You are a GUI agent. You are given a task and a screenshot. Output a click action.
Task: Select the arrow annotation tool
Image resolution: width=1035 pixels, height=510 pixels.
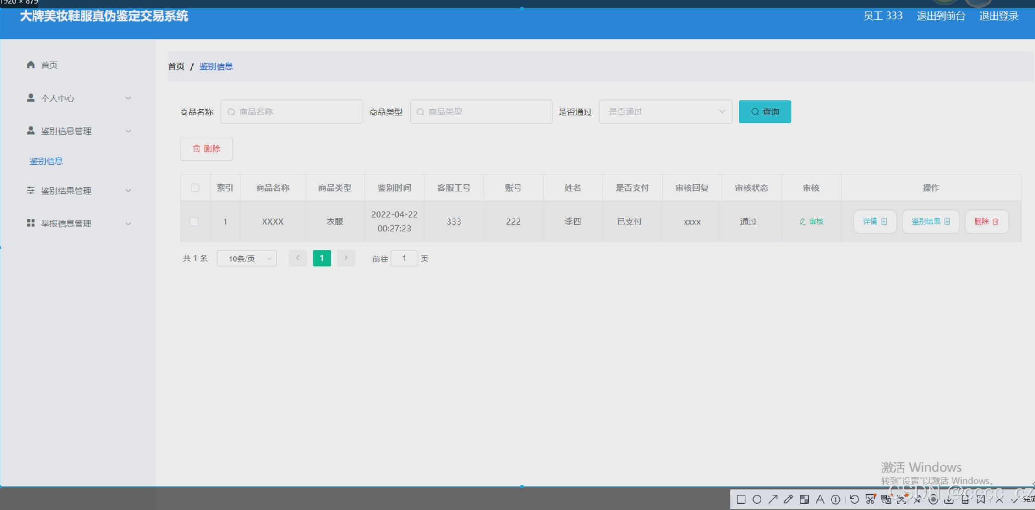pyautogui.click(x=773, y=499)
